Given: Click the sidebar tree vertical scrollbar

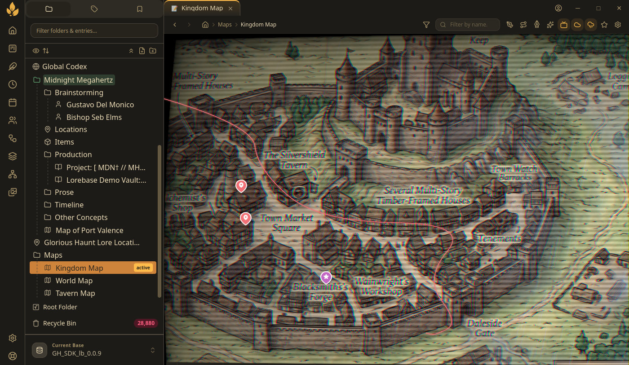Looking at the screenshot, I should pyautogui.click(x=159, y=221).
